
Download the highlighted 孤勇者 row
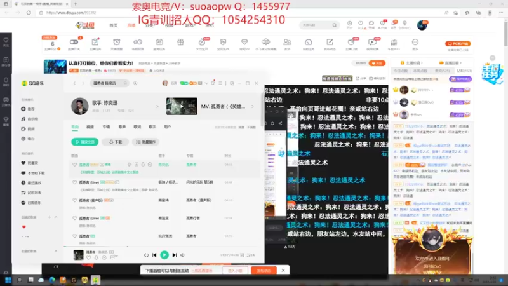click(143, 165)
